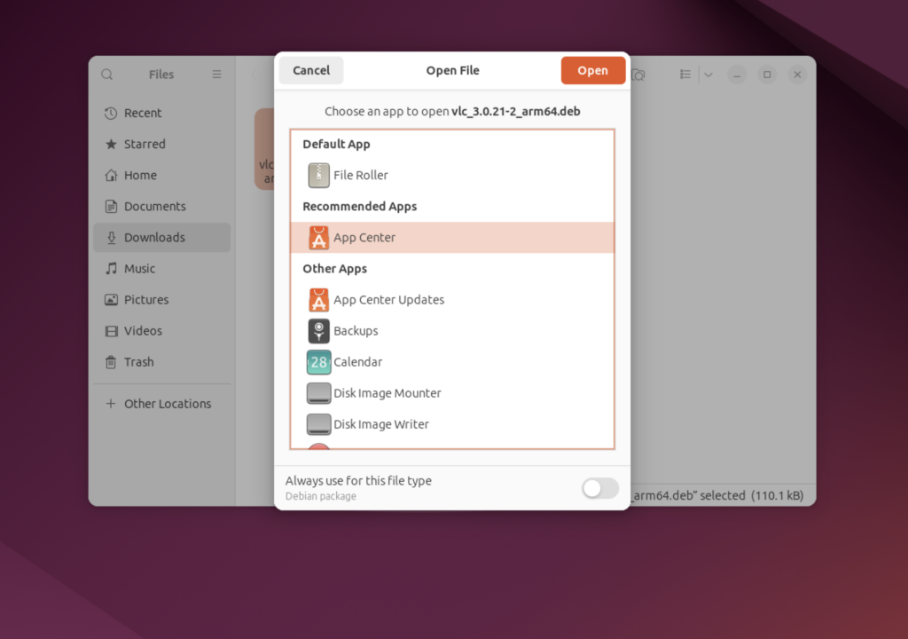The width and height of the screenshot is (908, 639).
Task: Go to Pictures in the sidebar
Action: pos(162,300)
